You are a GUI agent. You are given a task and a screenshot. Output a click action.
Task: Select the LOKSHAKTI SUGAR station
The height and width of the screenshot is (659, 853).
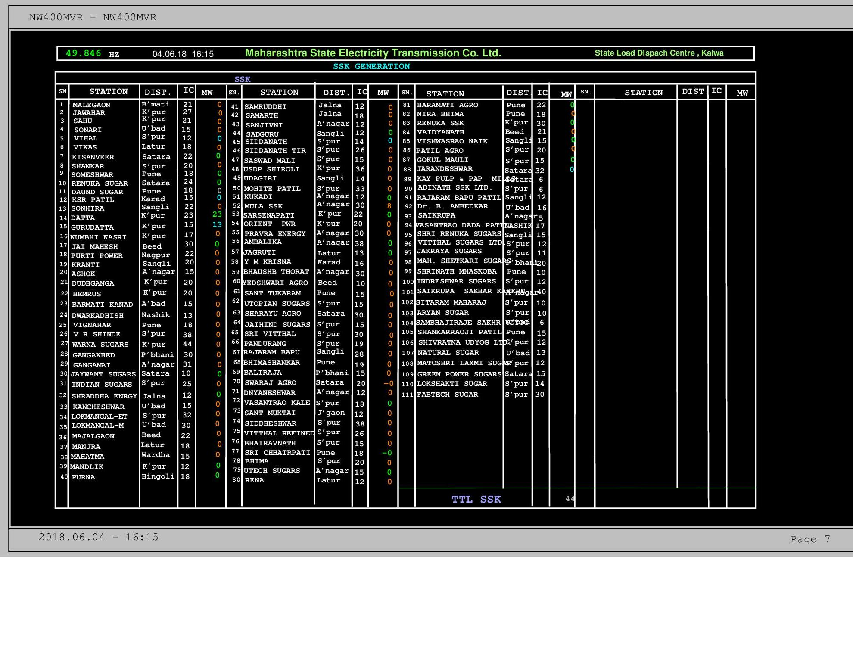pos(452,384)
